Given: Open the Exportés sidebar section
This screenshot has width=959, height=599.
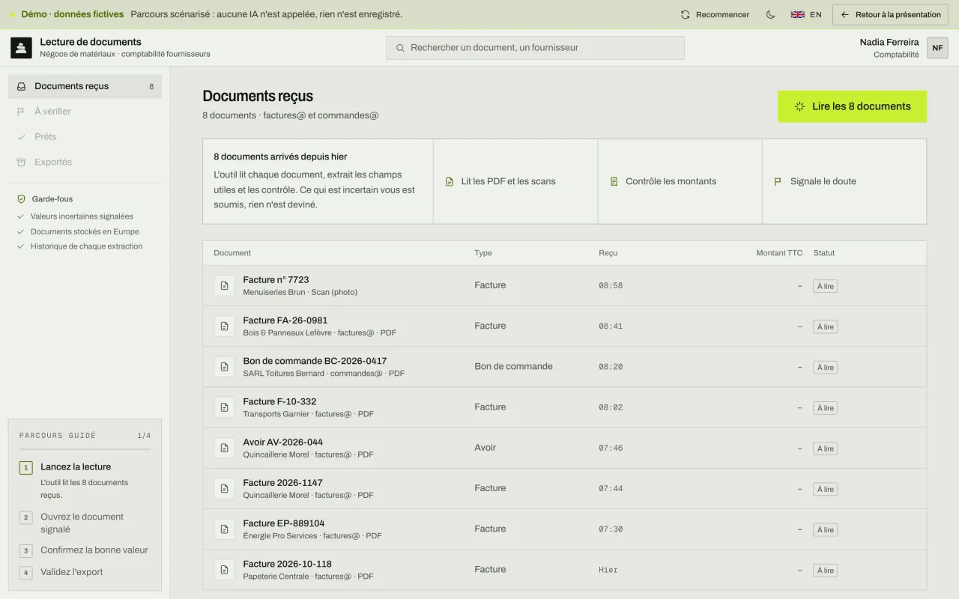Looking at the screenshot, I should [85, 162].
